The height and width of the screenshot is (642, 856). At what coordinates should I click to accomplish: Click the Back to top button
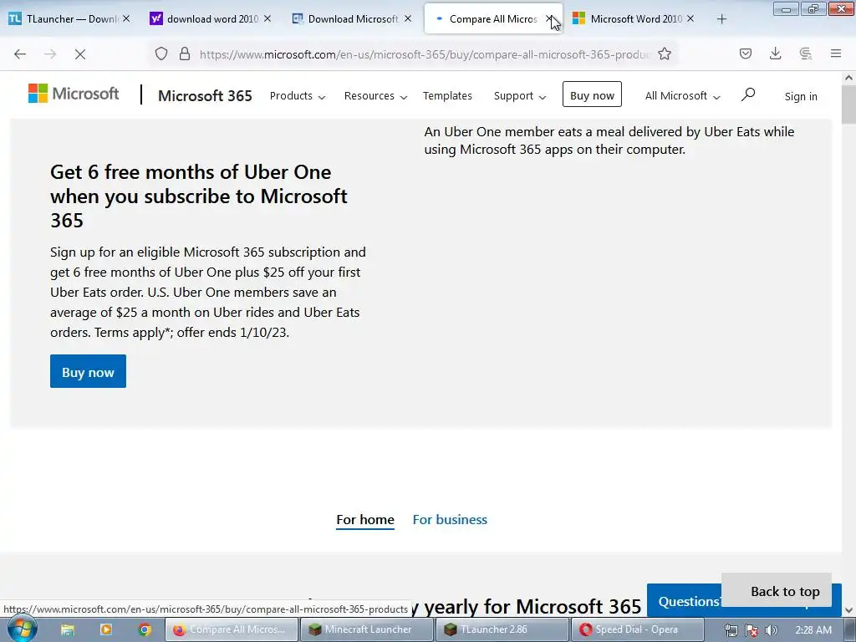[x=777, y=591]
